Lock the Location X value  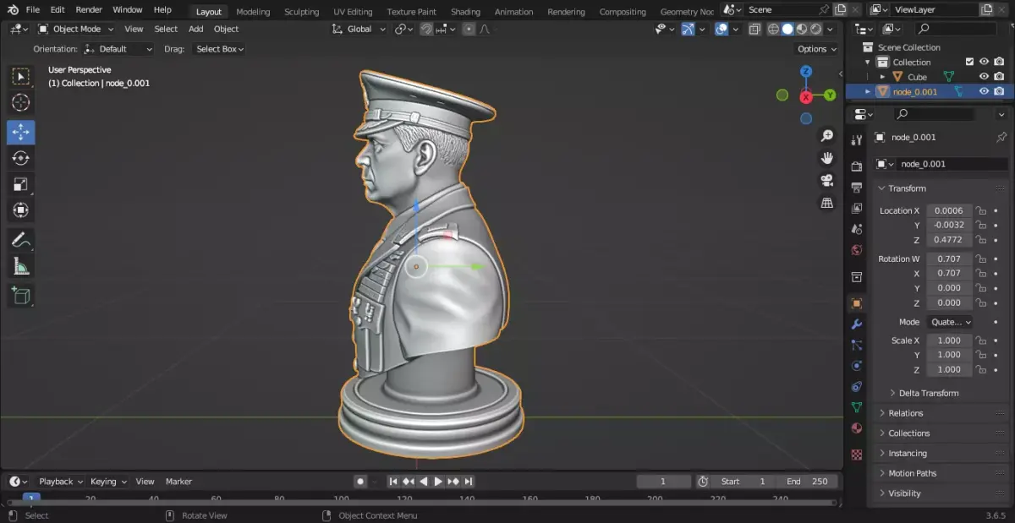click(981, 210)
